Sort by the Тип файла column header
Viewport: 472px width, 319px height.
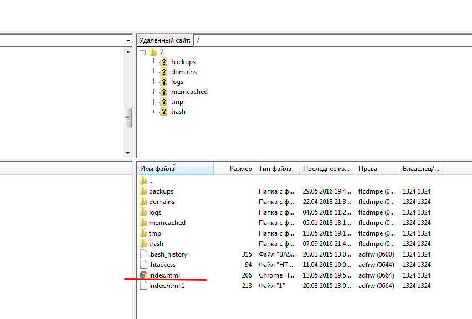[275, 169]
